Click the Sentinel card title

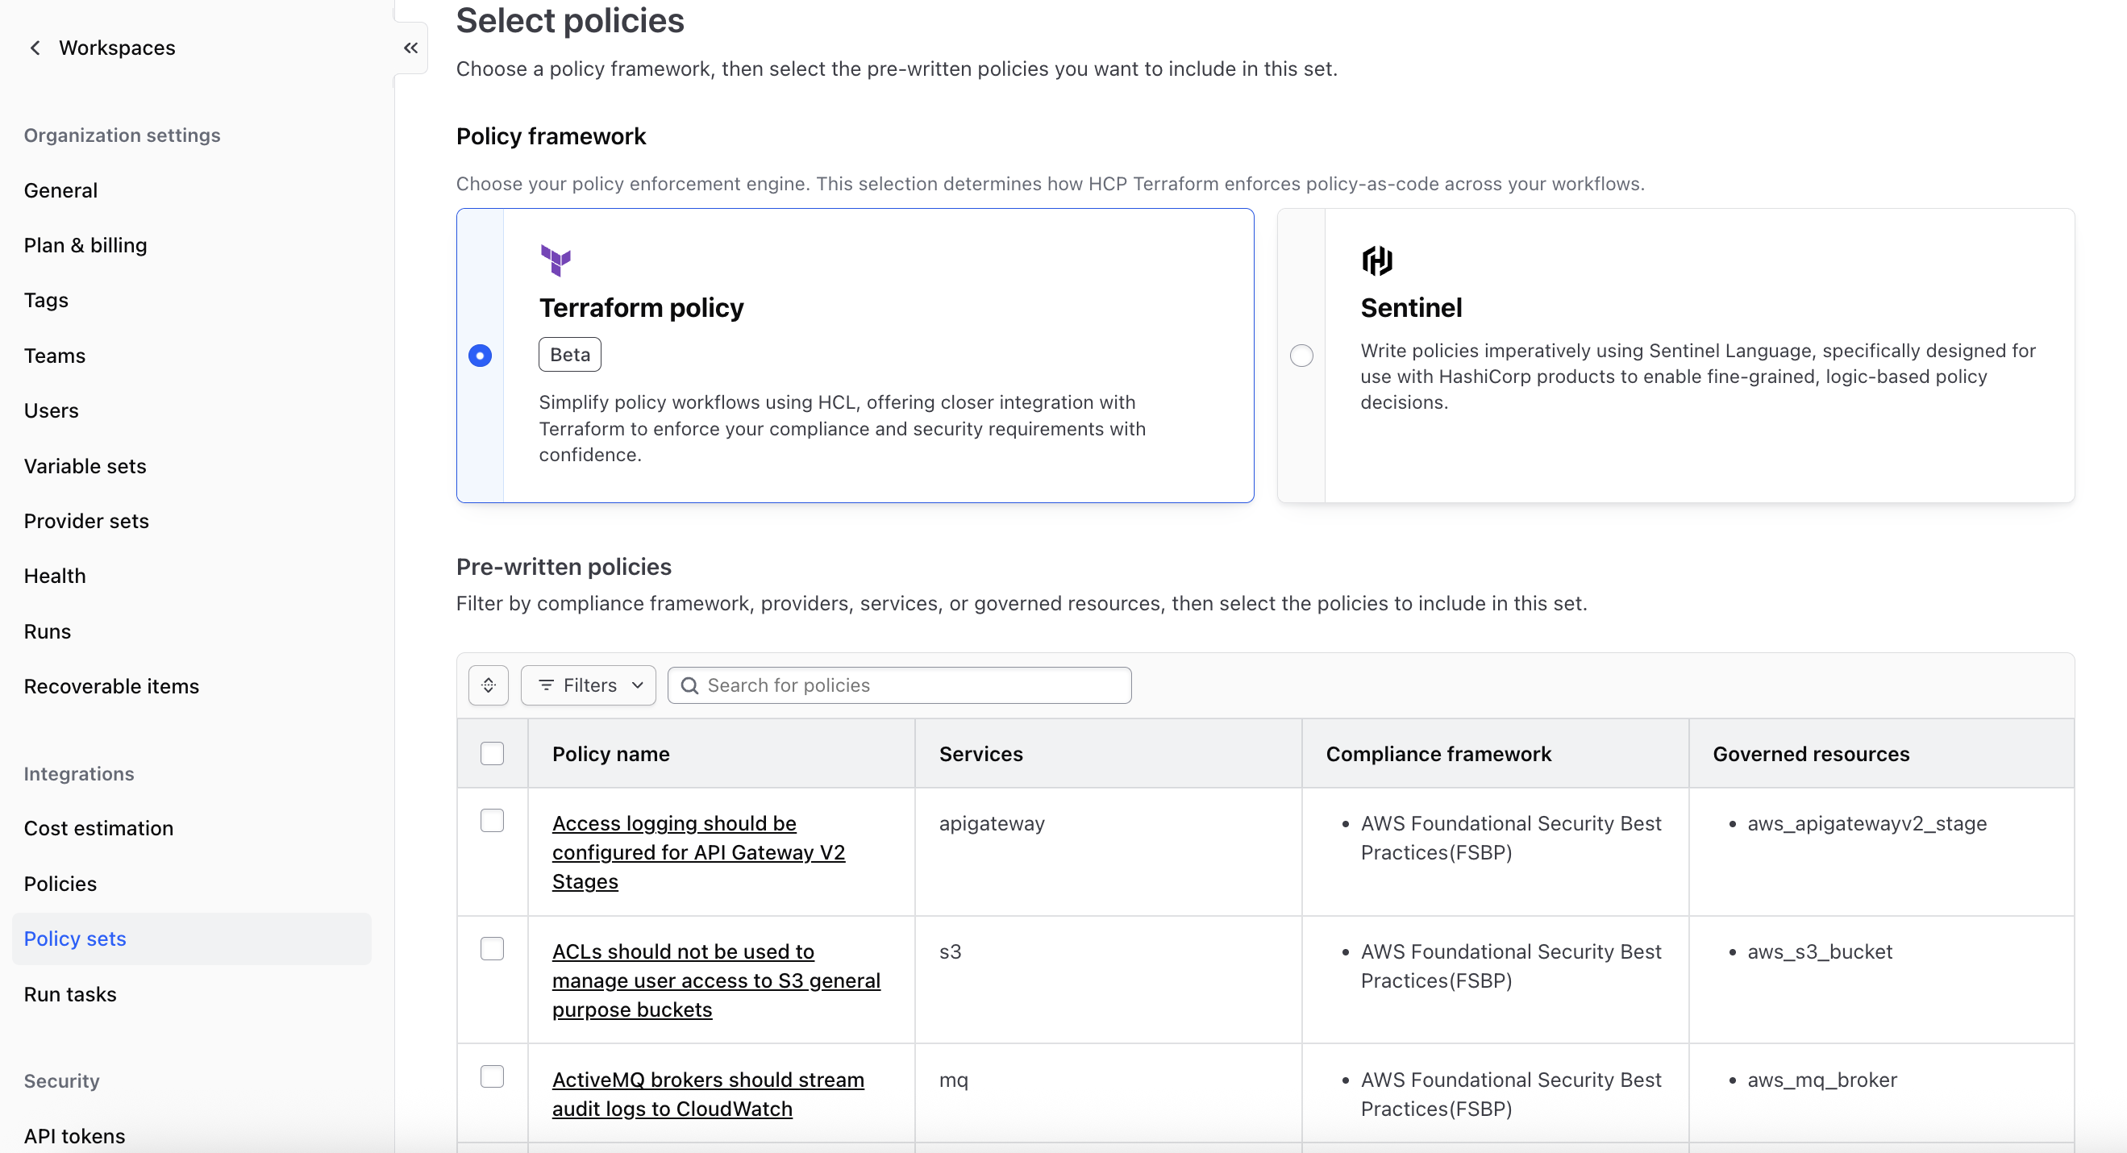point(1411,308)
